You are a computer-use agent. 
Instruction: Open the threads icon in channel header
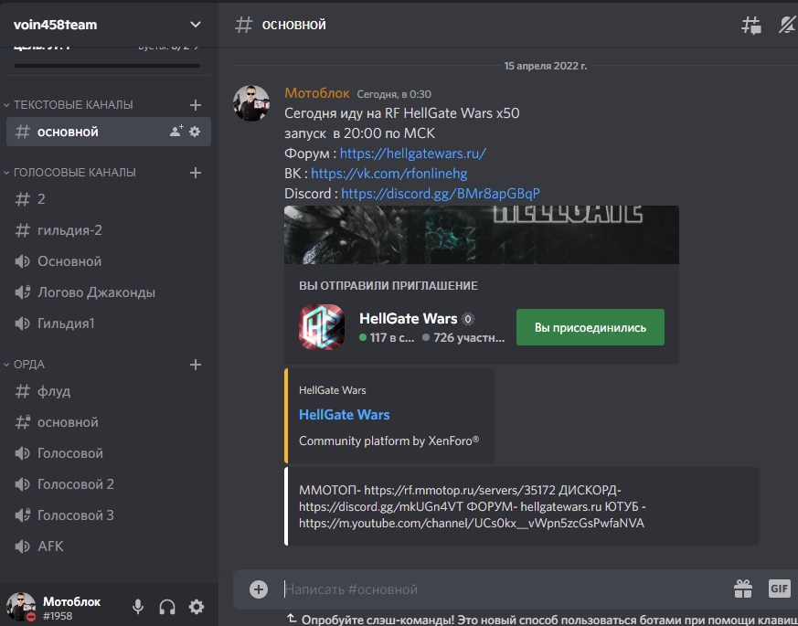[x=751, y=25]
